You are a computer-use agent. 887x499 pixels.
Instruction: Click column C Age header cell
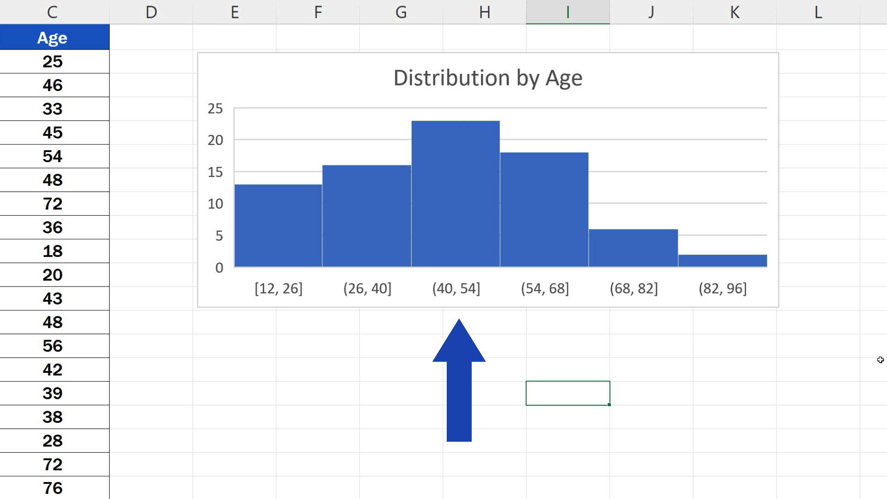tap(53, 38)
